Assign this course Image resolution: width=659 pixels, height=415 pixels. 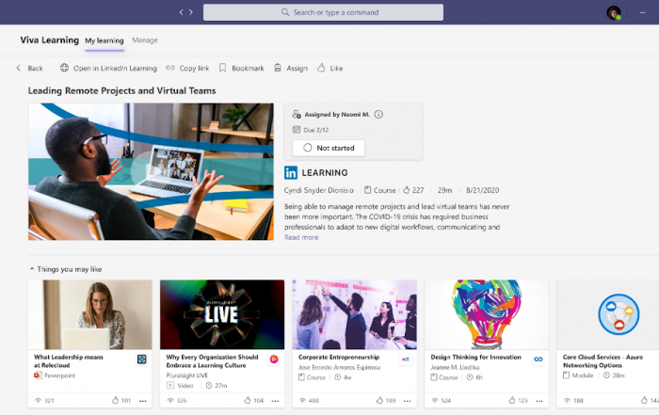[291, 68]
